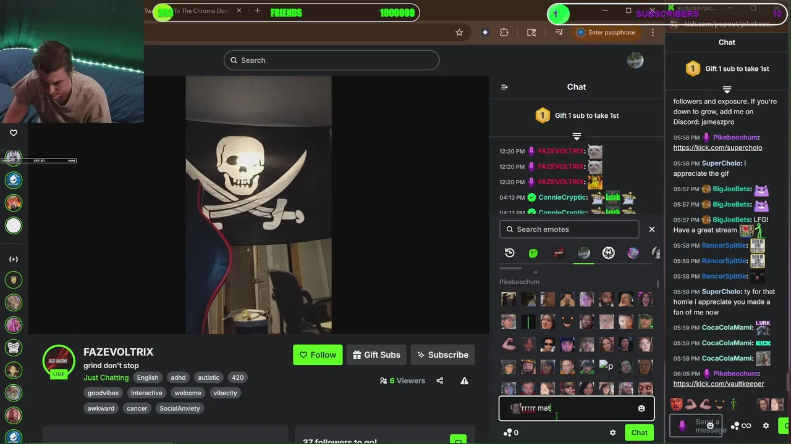791x444 pixels.
Task: Bookmark this page with the star icon
Action: tap(459, 33)
